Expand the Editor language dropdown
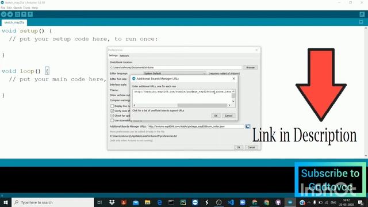 175,74
